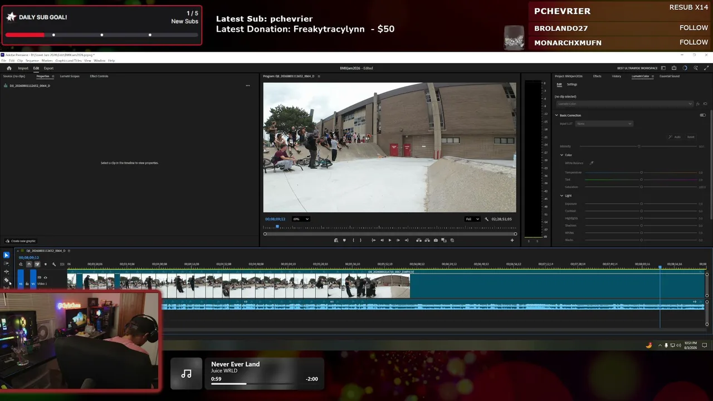This screenshot has width=713, height=401.
Task: Click the timeline ruler playhead marker
Action: [660, 268]
